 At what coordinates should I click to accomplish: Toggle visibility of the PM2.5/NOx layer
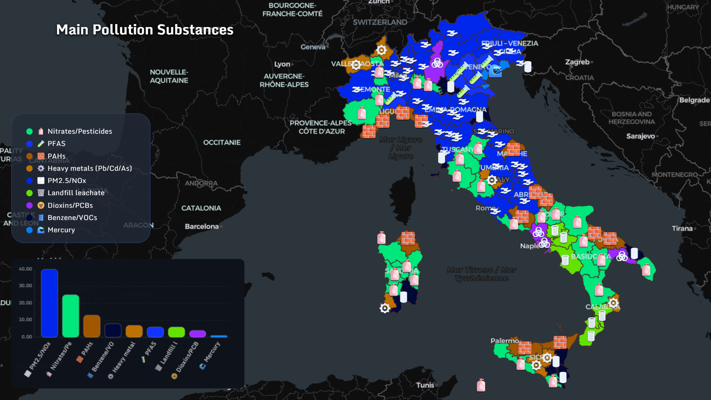coord(67,180)
